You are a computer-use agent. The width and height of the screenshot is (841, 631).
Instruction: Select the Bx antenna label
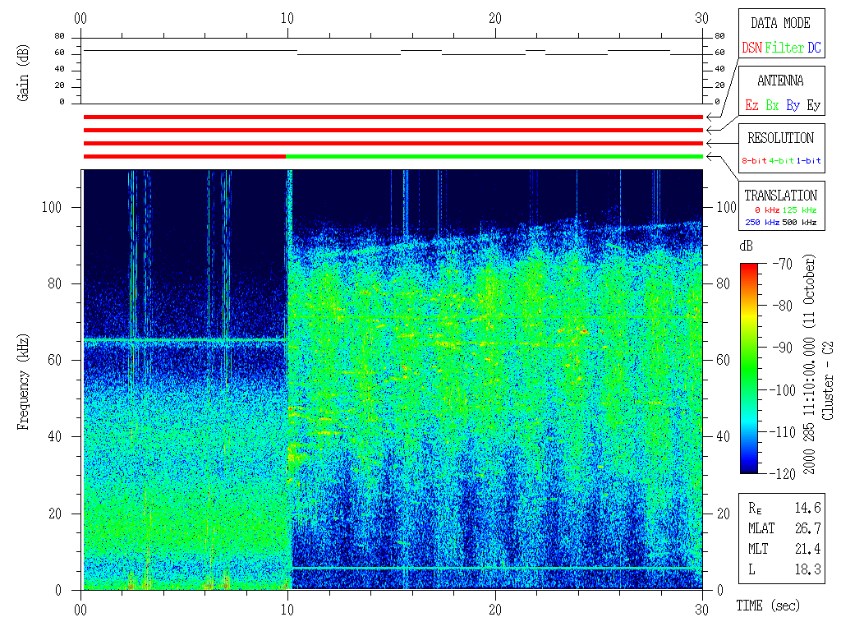point(772,105)
